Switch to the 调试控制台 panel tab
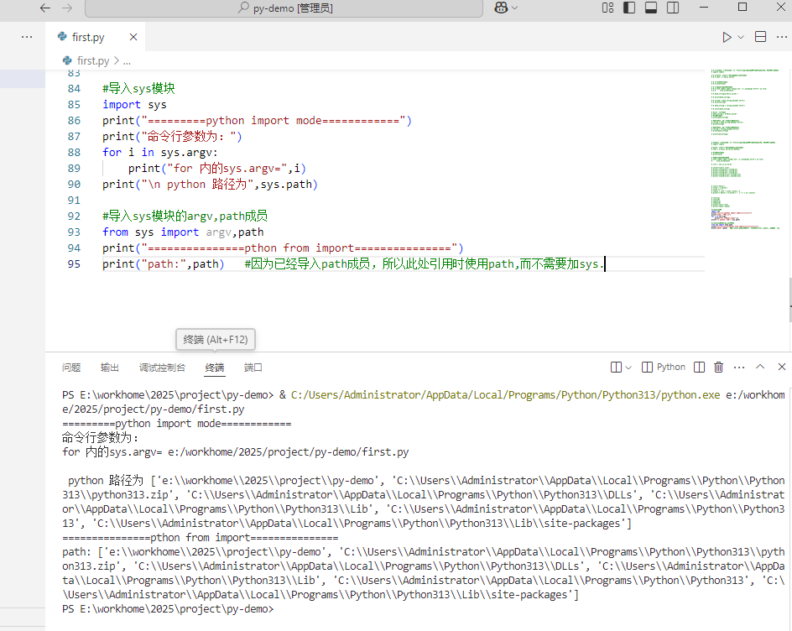The height and width of the screenshot is (631, 792). pos(162,368)
